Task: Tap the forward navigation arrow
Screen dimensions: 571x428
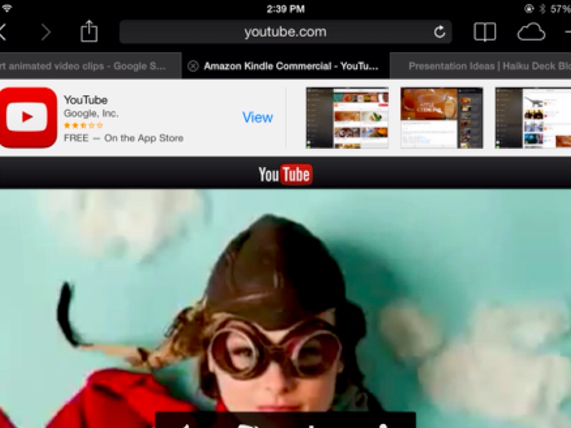Action: pyautogui.click(x=46, y=32)
